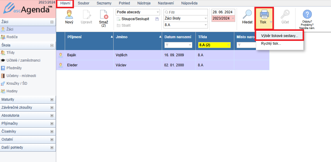
Task: Choose Rychlý tisk... menu entry
Action: tap(280, 44)
